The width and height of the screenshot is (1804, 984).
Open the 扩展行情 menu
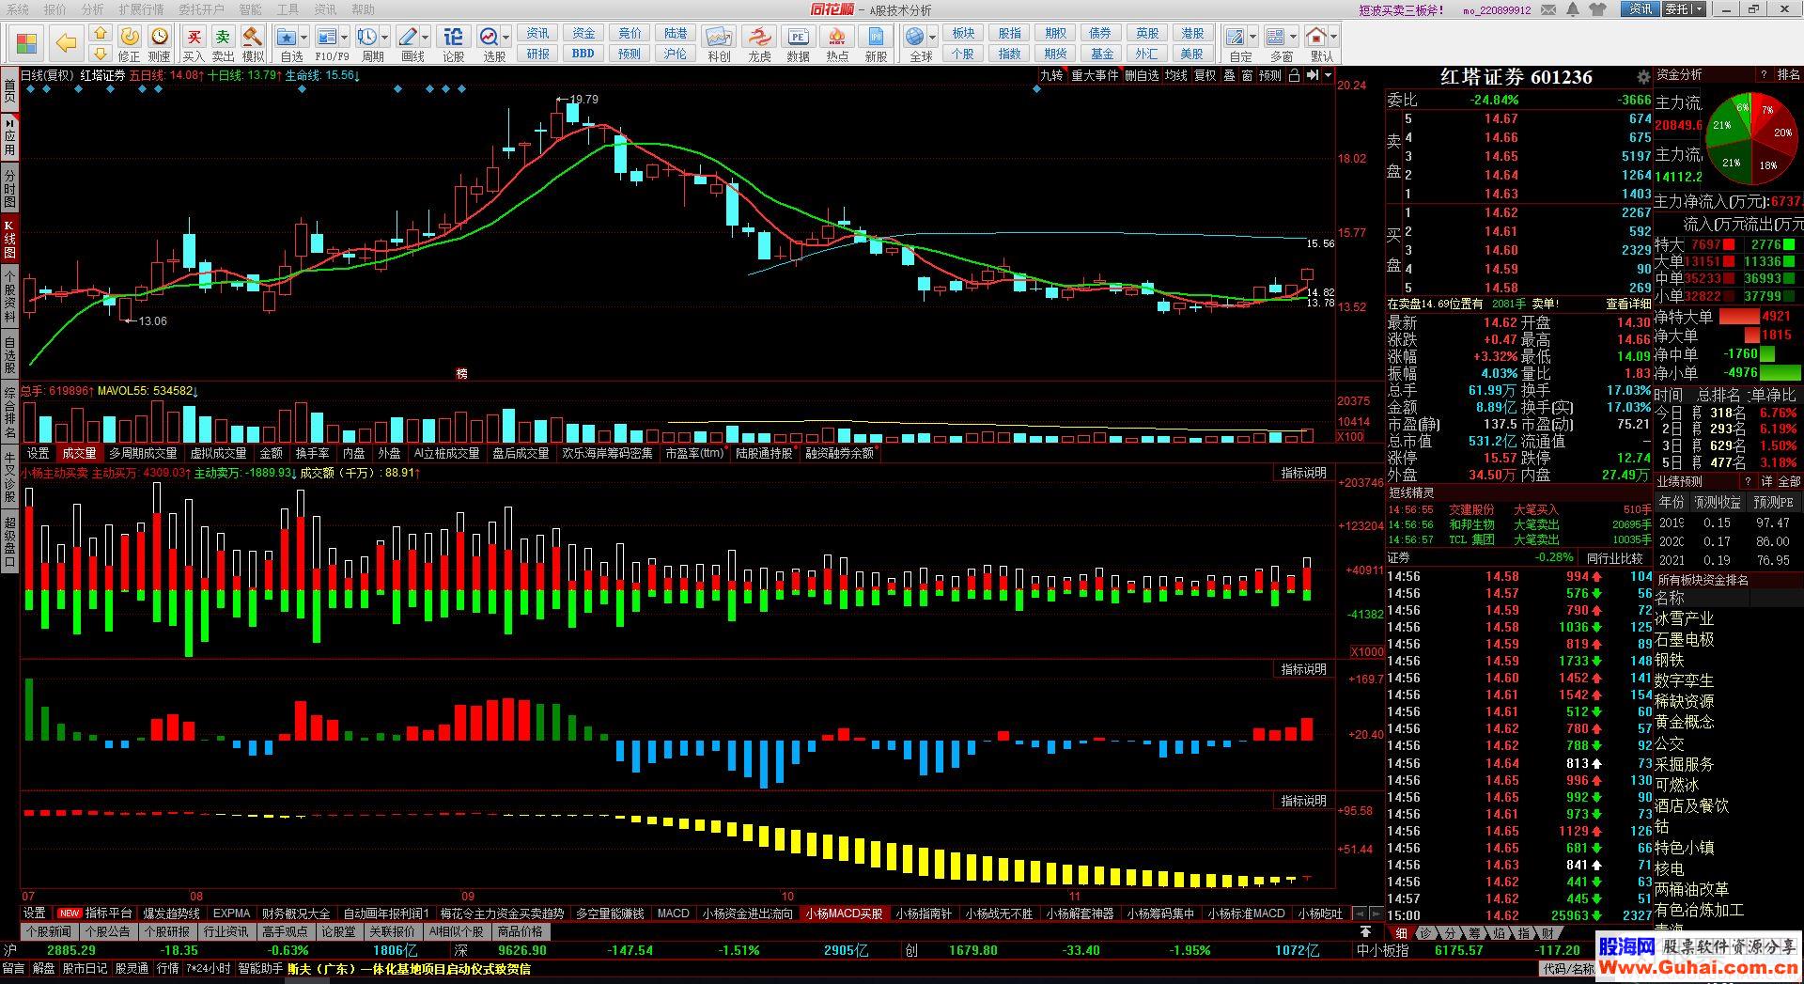141,9
